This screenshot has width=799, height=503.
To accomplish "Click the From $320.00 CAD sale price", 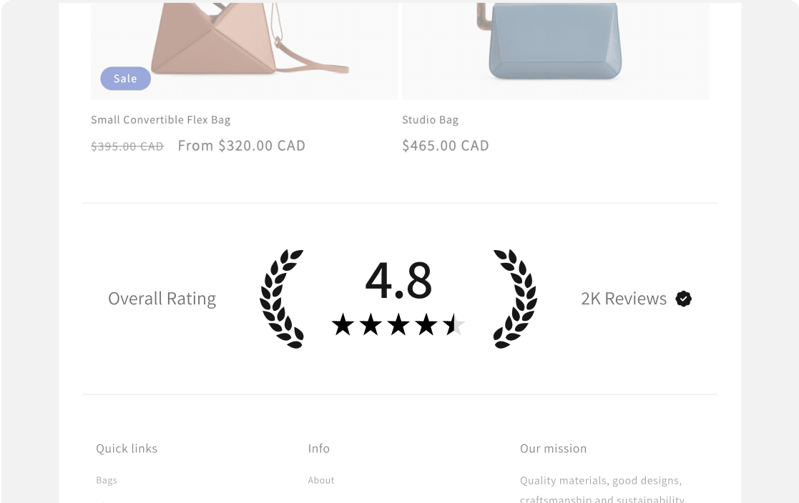I will [x=242, y=146].
